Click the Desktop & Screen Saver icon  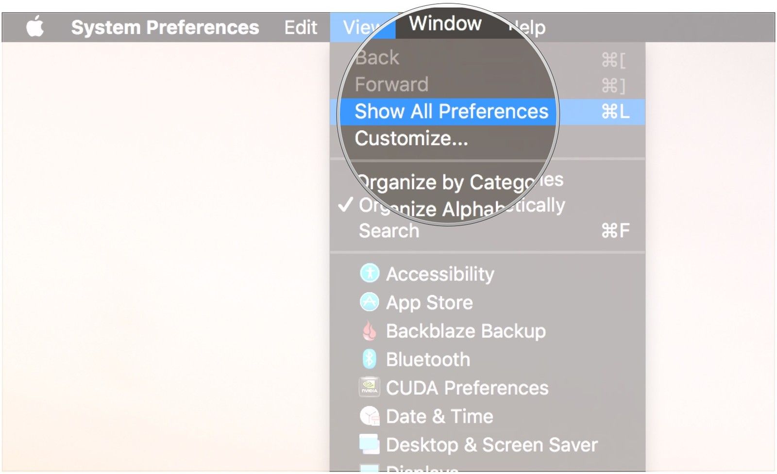click(x=370, y=444)
